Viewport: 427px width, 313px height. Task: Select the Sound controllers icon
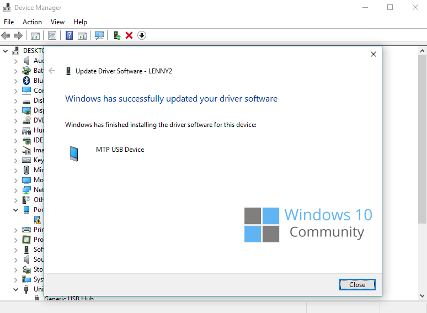coord(26,259)
